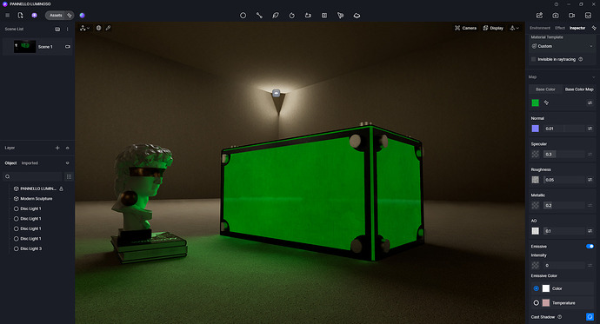Screen dimensions: 600x324
Task: Click the camera render icon top right
Action: coord(556,16)
